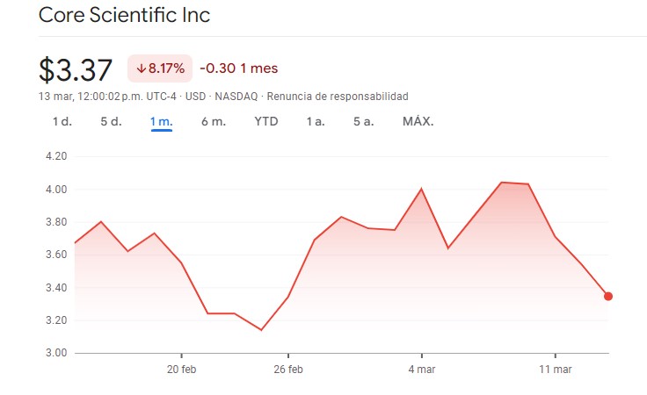647x395 pixels.
Task: Show the "6 m." chart range
Action: coord(213,121)
